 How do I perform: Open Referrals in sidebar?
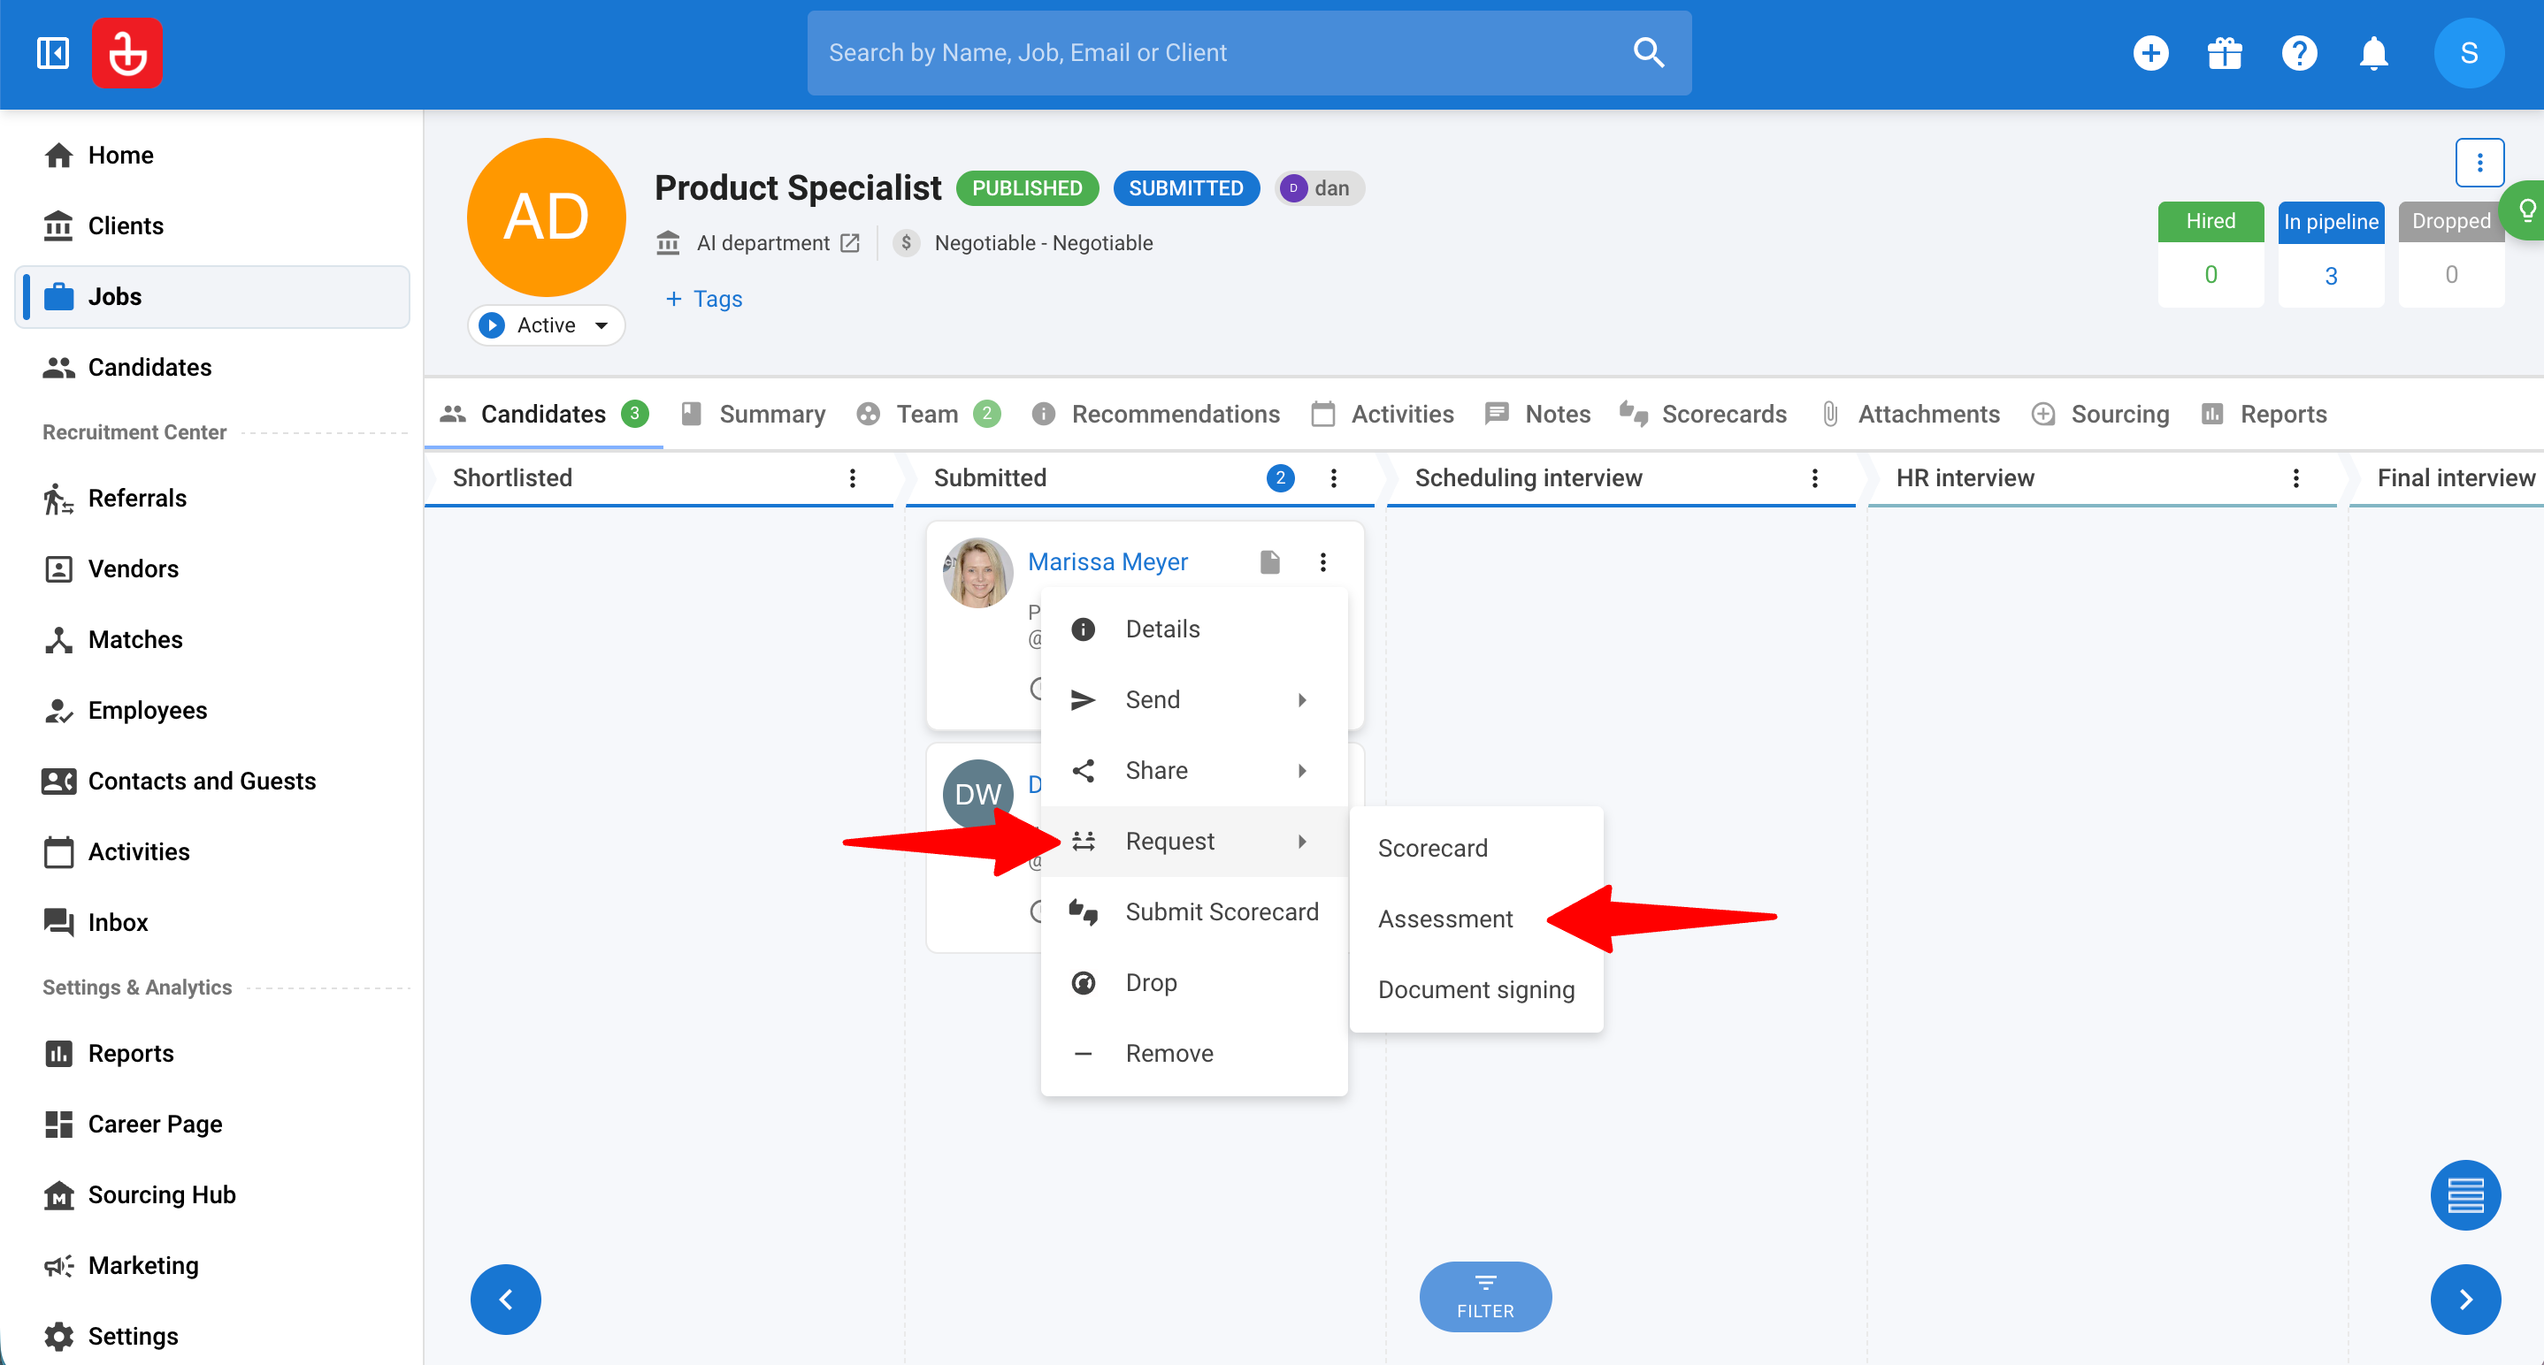point(212,499)
